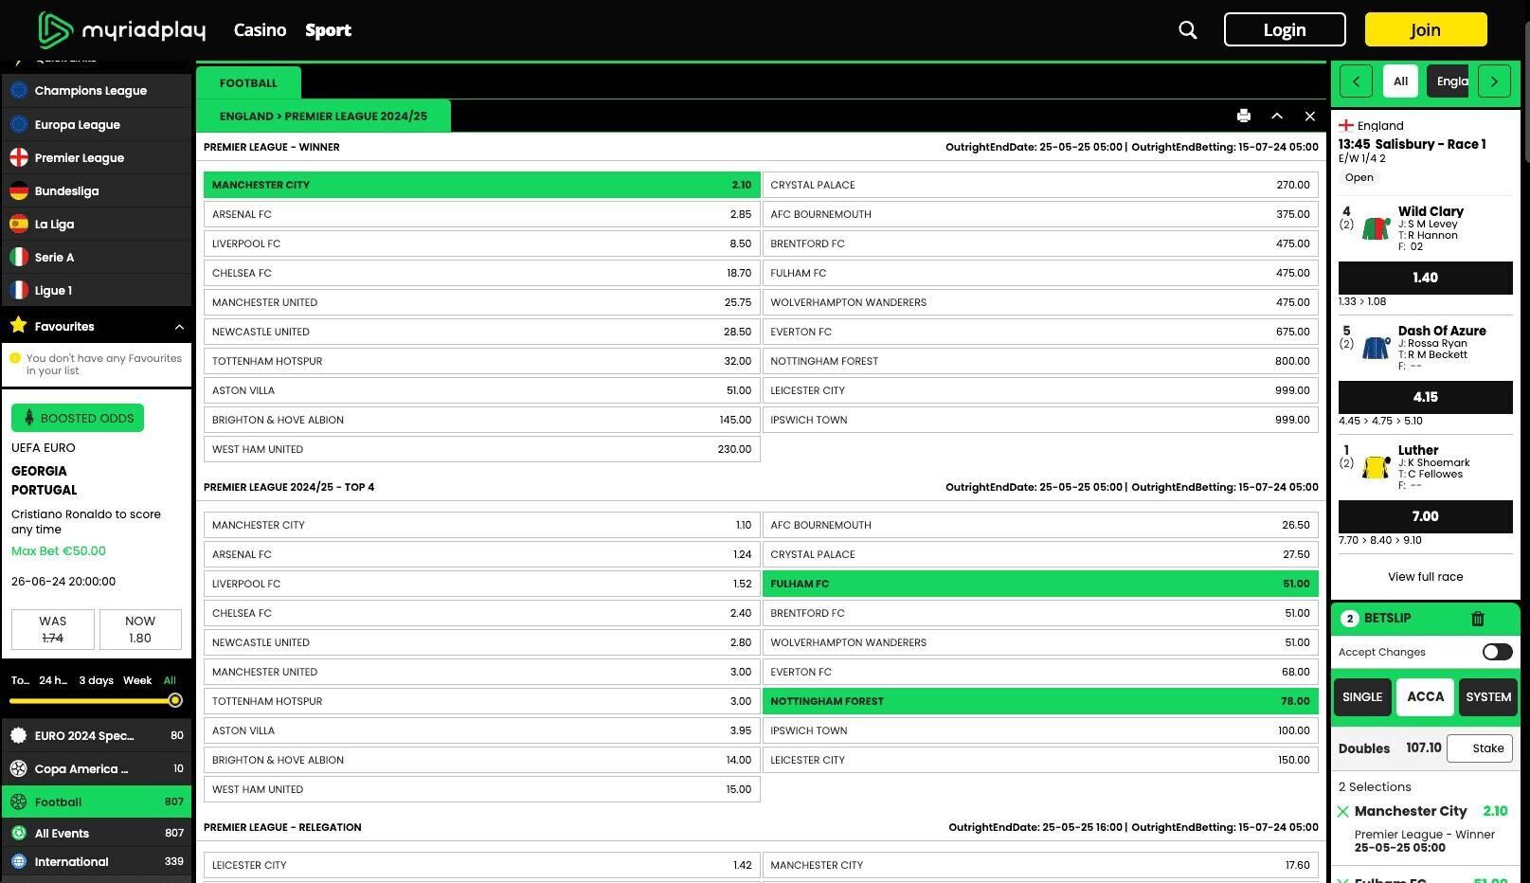Click the myriadplay logo
This screenshot has height=883, width=1530.
[x=122, y=30]
